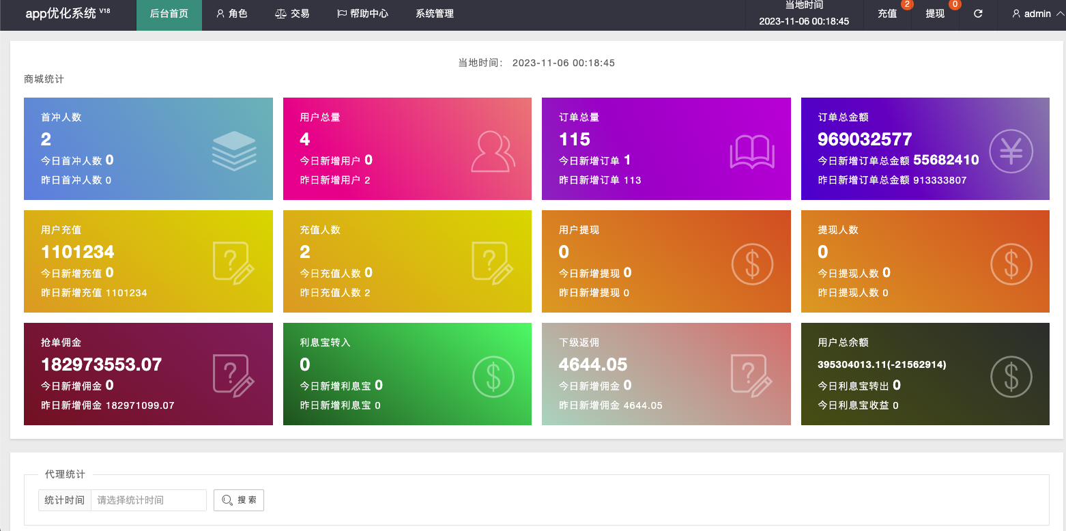The height and width of the screenshot is (531, 1066).
Task: Open the 系统管理 menu
Action: click(x=434, y=14)
